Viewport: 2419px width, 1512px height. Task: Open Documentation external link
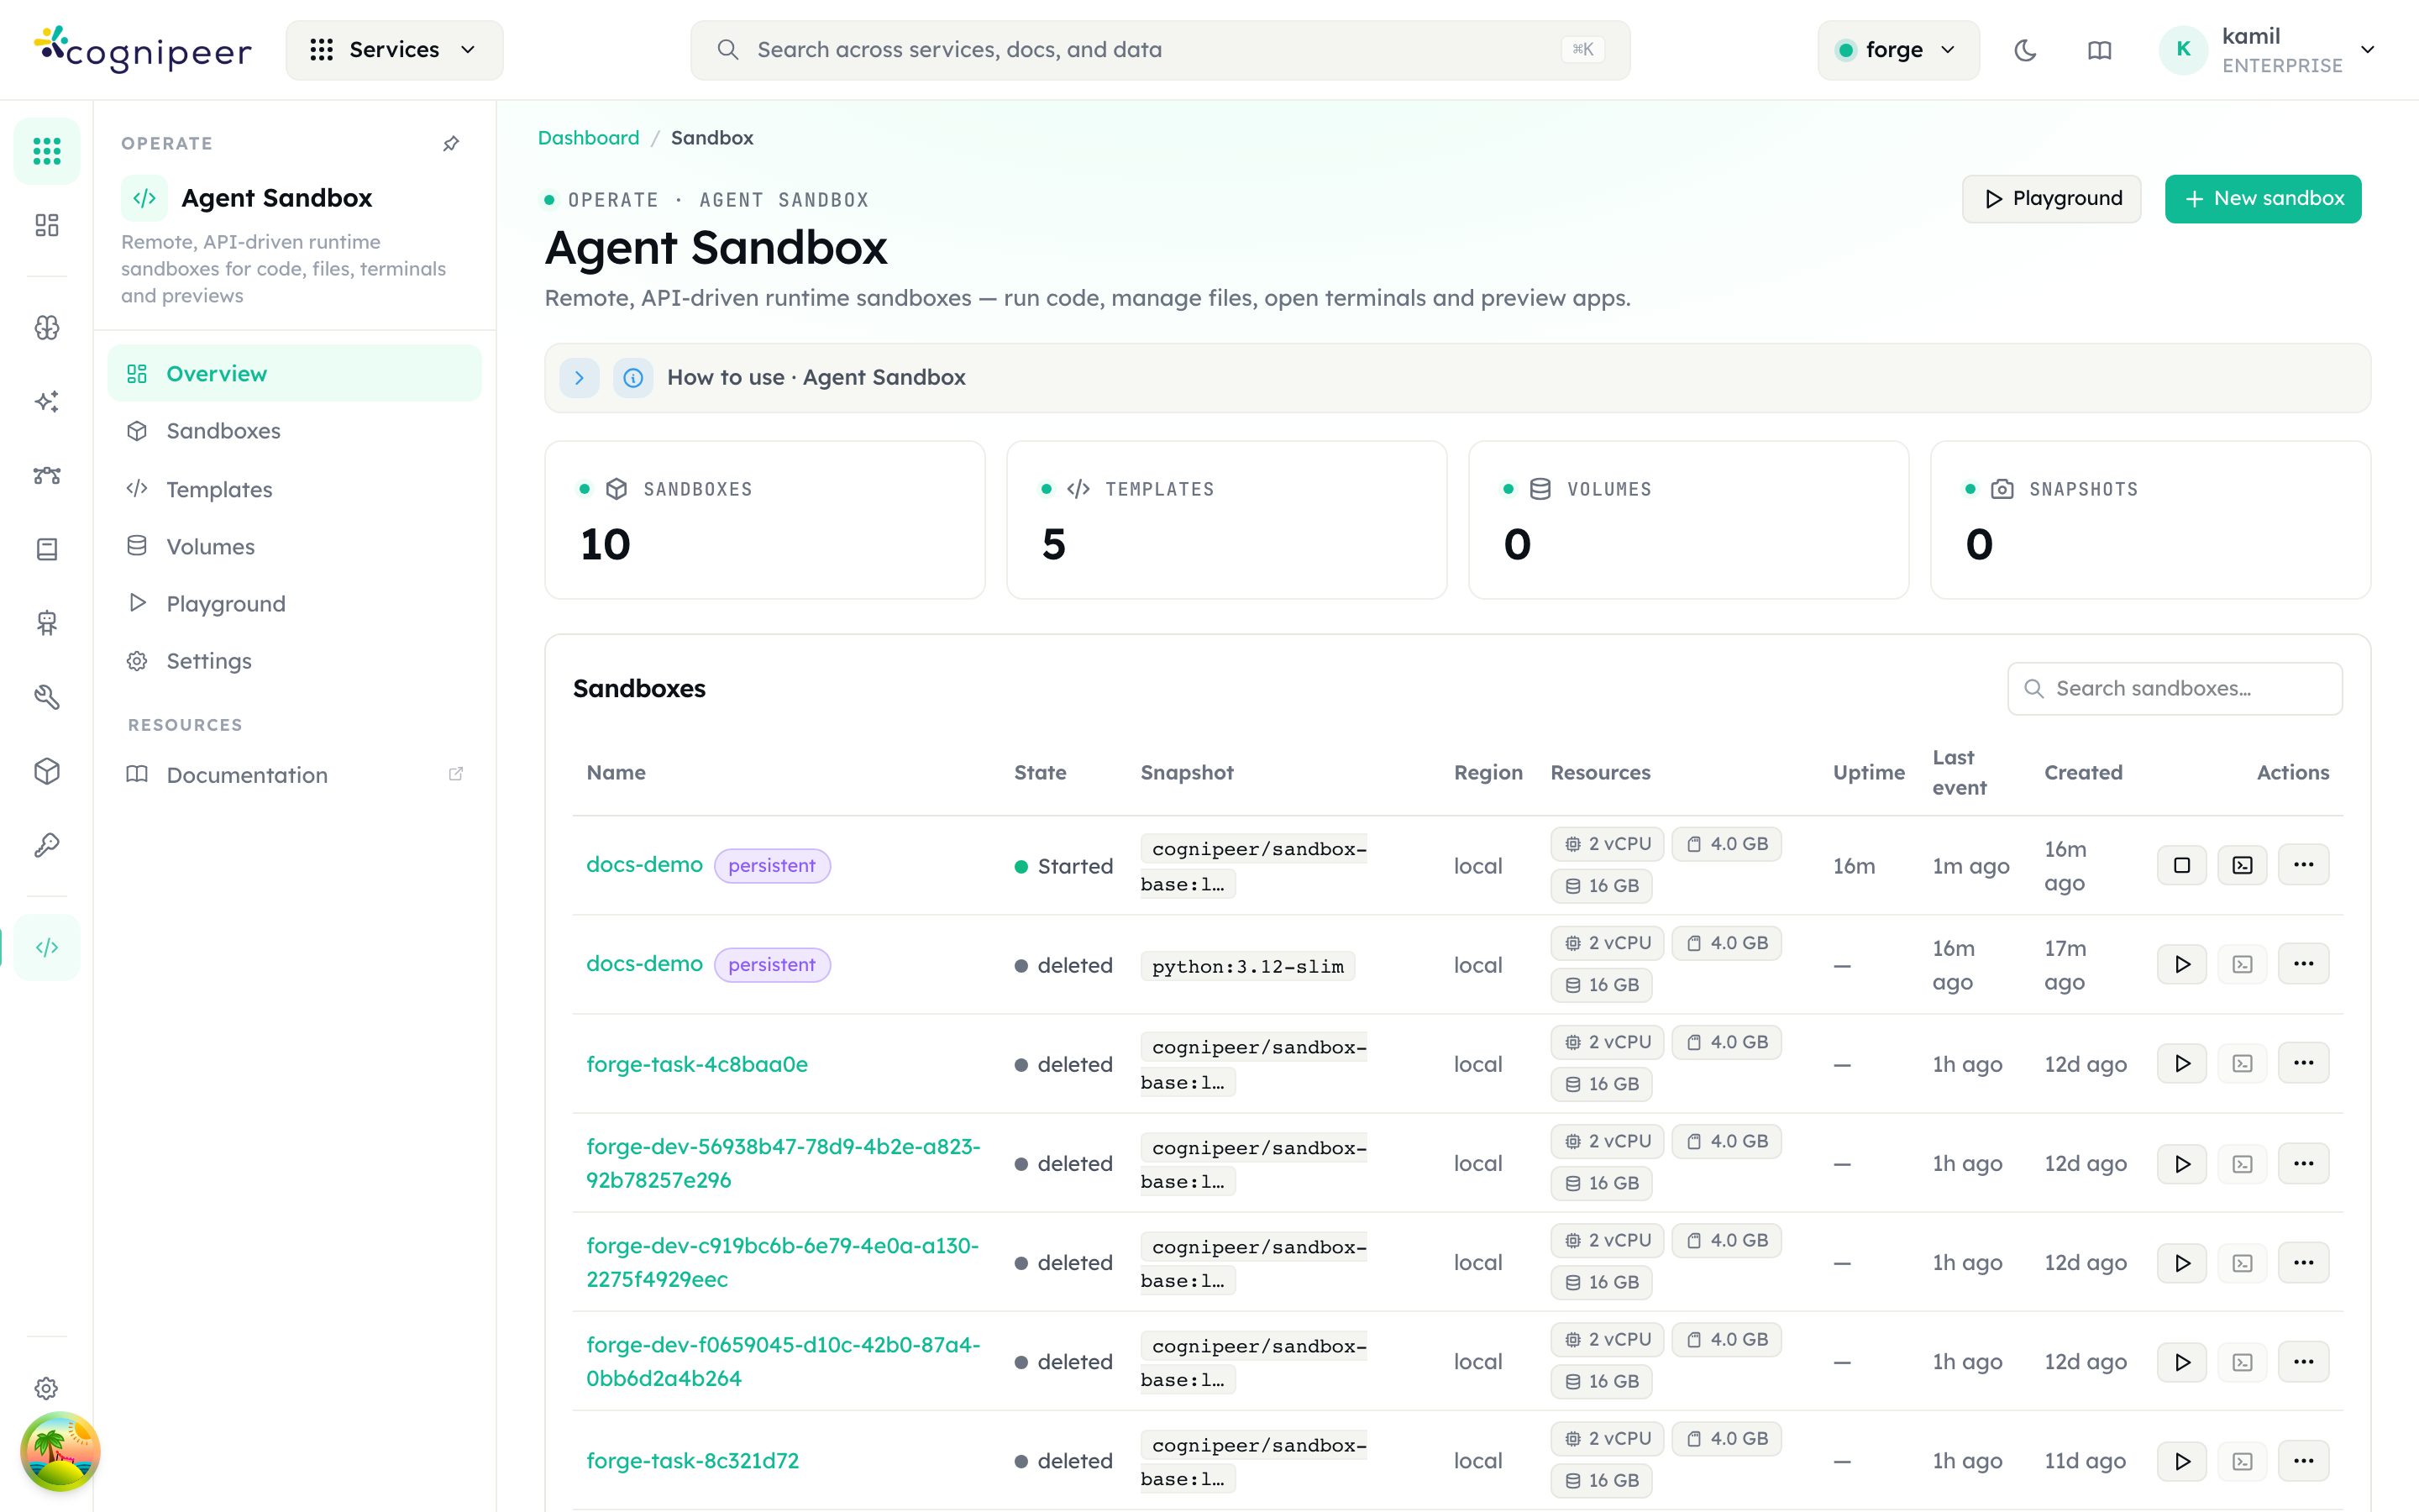coord(295,775)
